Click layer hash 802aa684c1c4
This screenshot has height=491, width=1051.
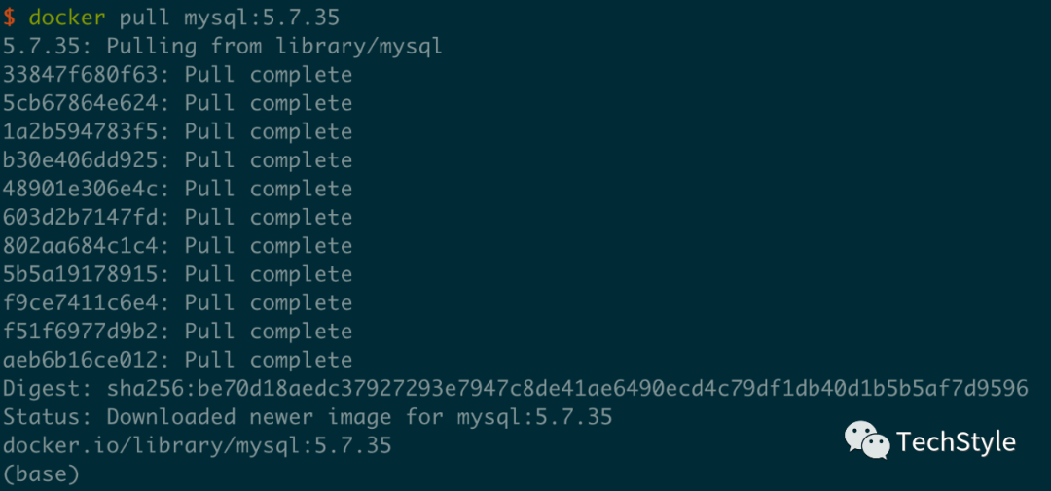point(86,246)
